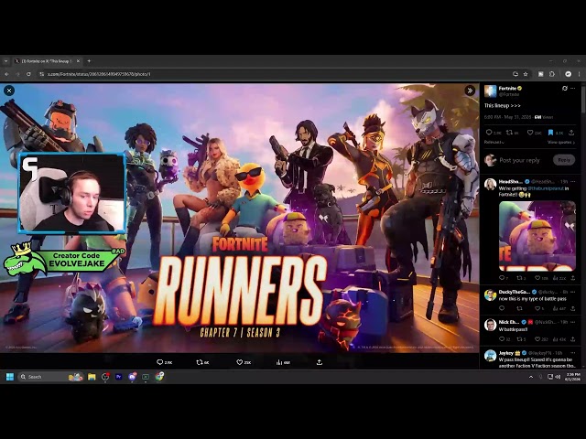Screen dimensions: 586x439
Task: Open Premiere Pro from the taskbar
Action: (x=119, y=377)
